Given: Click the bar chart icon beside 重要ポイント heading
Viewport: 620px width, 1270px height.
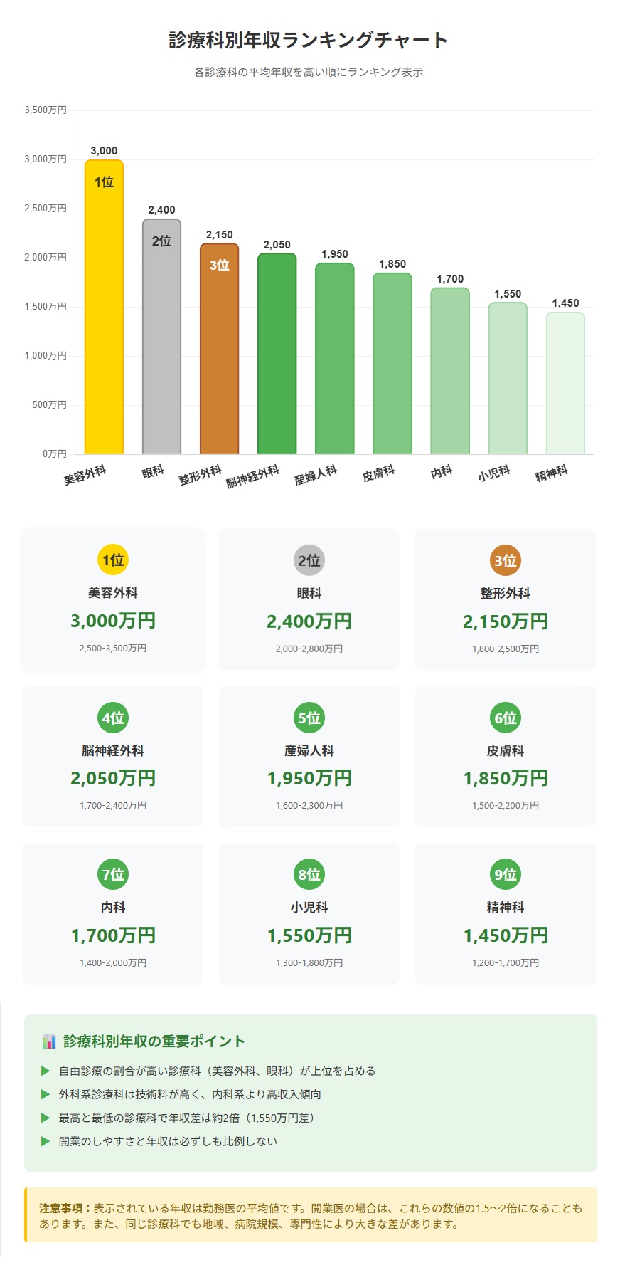Looking at the screenshot, I should tap(49, 1041).
